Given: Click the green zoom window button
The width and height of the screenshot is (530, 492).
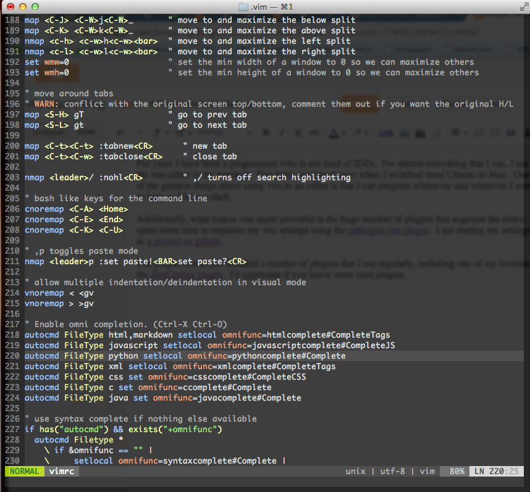Looking at the screenshot, I should coord(35,7).
